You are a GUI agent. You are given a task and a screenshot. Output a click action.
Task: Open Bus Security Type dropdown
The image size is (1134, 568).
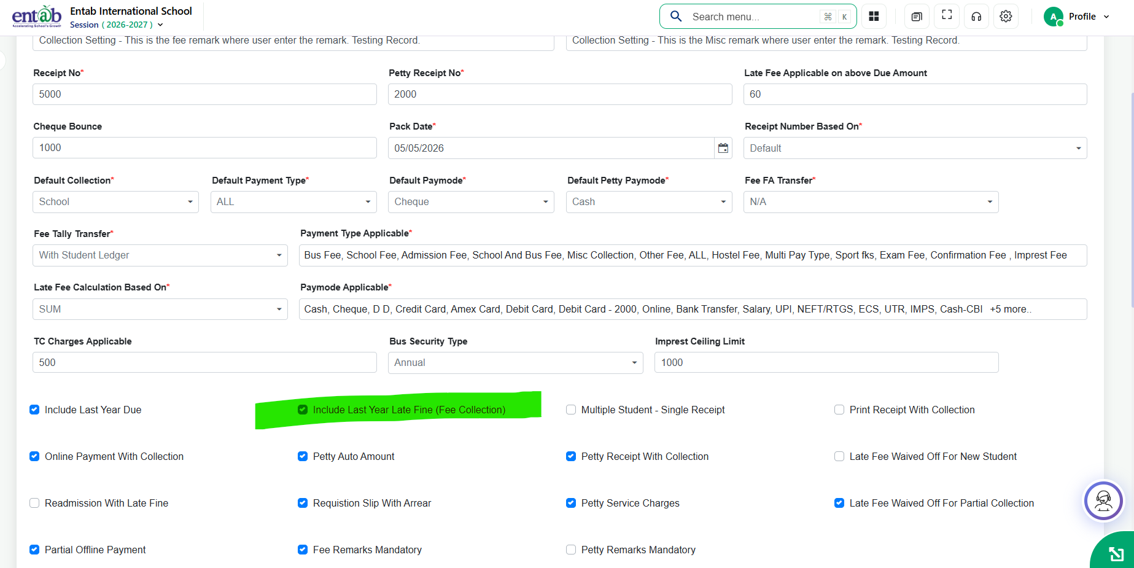(x=515, y=363)
